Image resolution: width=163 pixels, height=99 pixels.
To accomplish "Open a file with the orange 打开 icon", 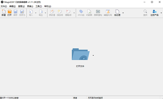I will point(10,13).
